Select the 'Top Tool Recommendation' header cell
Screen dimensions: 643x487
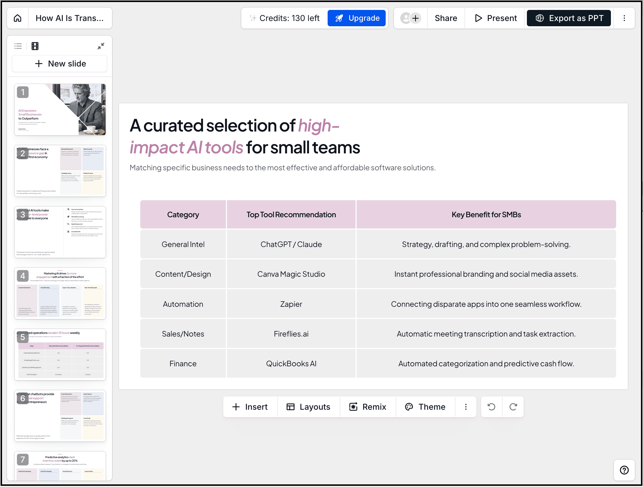(291, 215)
